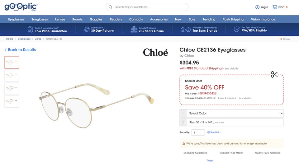This screenshot has width=299, height=166.
Task: Click the Details & Exclusions link
Action: (x=227, y=98)
